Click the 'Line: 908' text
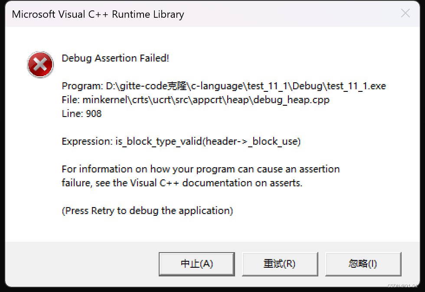This screenshot has height=292, width=425. [x=82, y=114]
